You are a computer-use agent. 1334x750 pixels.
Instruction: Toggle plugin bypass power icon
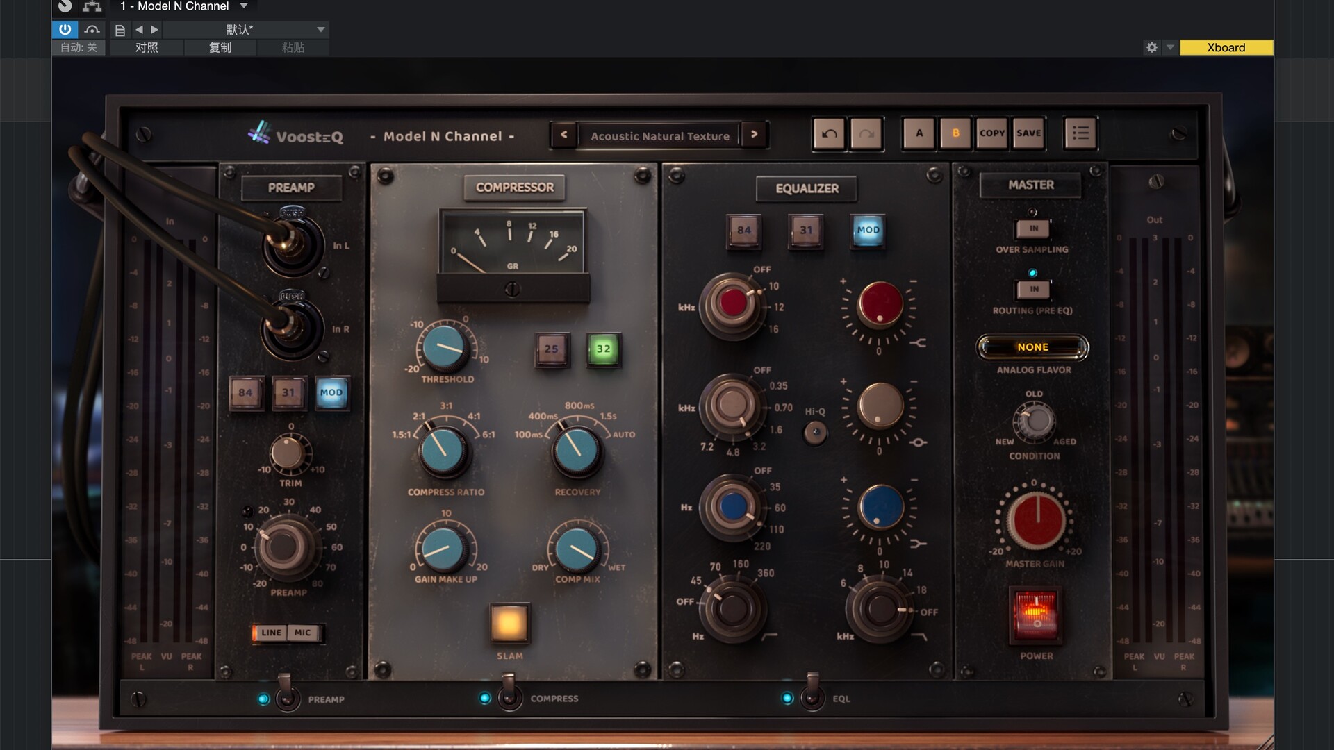coord(65,29)
